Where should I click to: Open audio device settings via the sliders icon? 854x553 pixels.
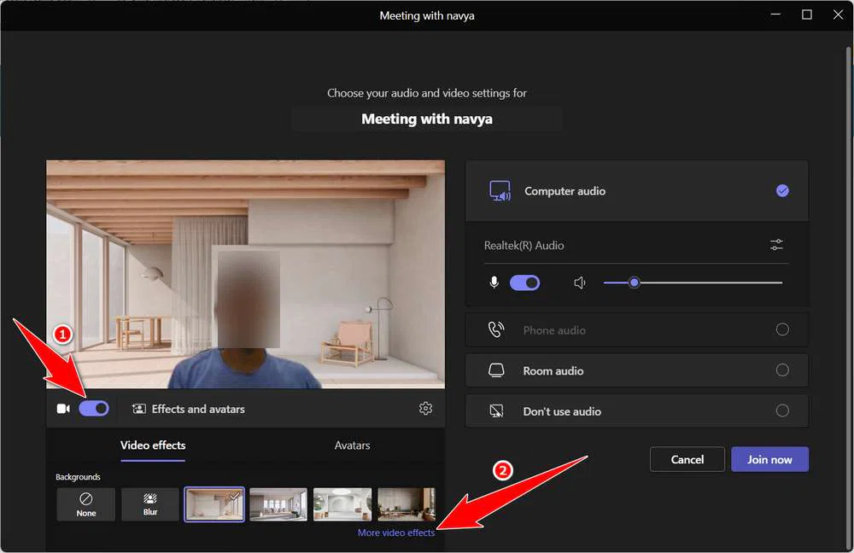point(776,244)
